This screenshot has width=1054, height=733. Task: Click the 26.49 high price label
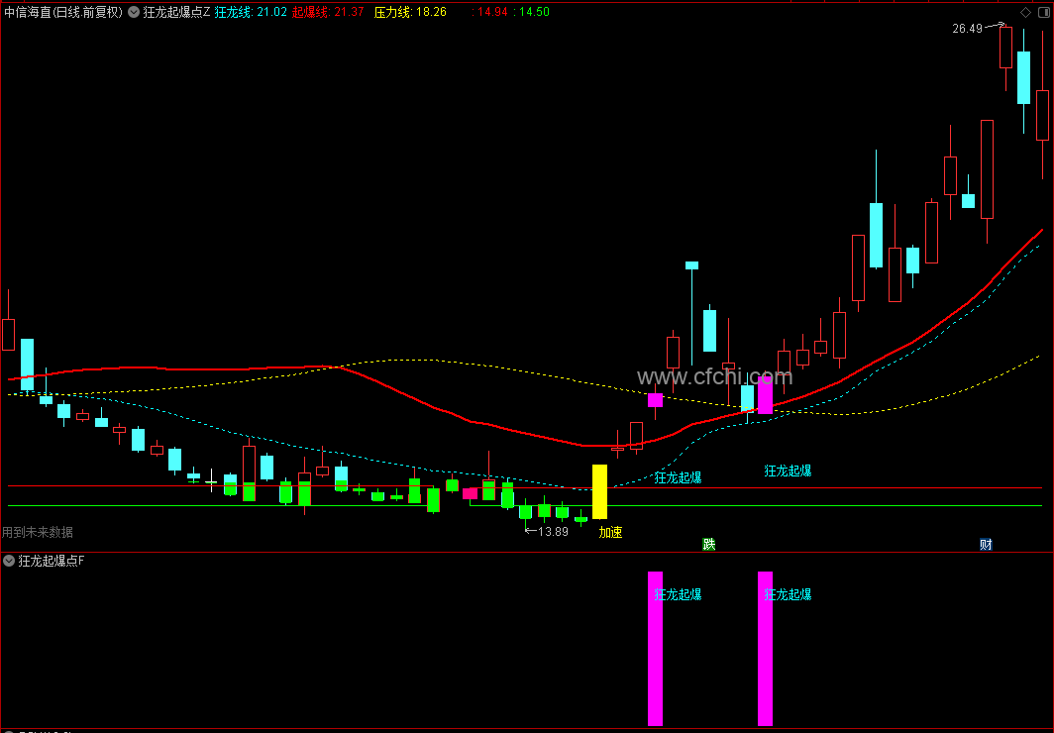click(967, 28)
